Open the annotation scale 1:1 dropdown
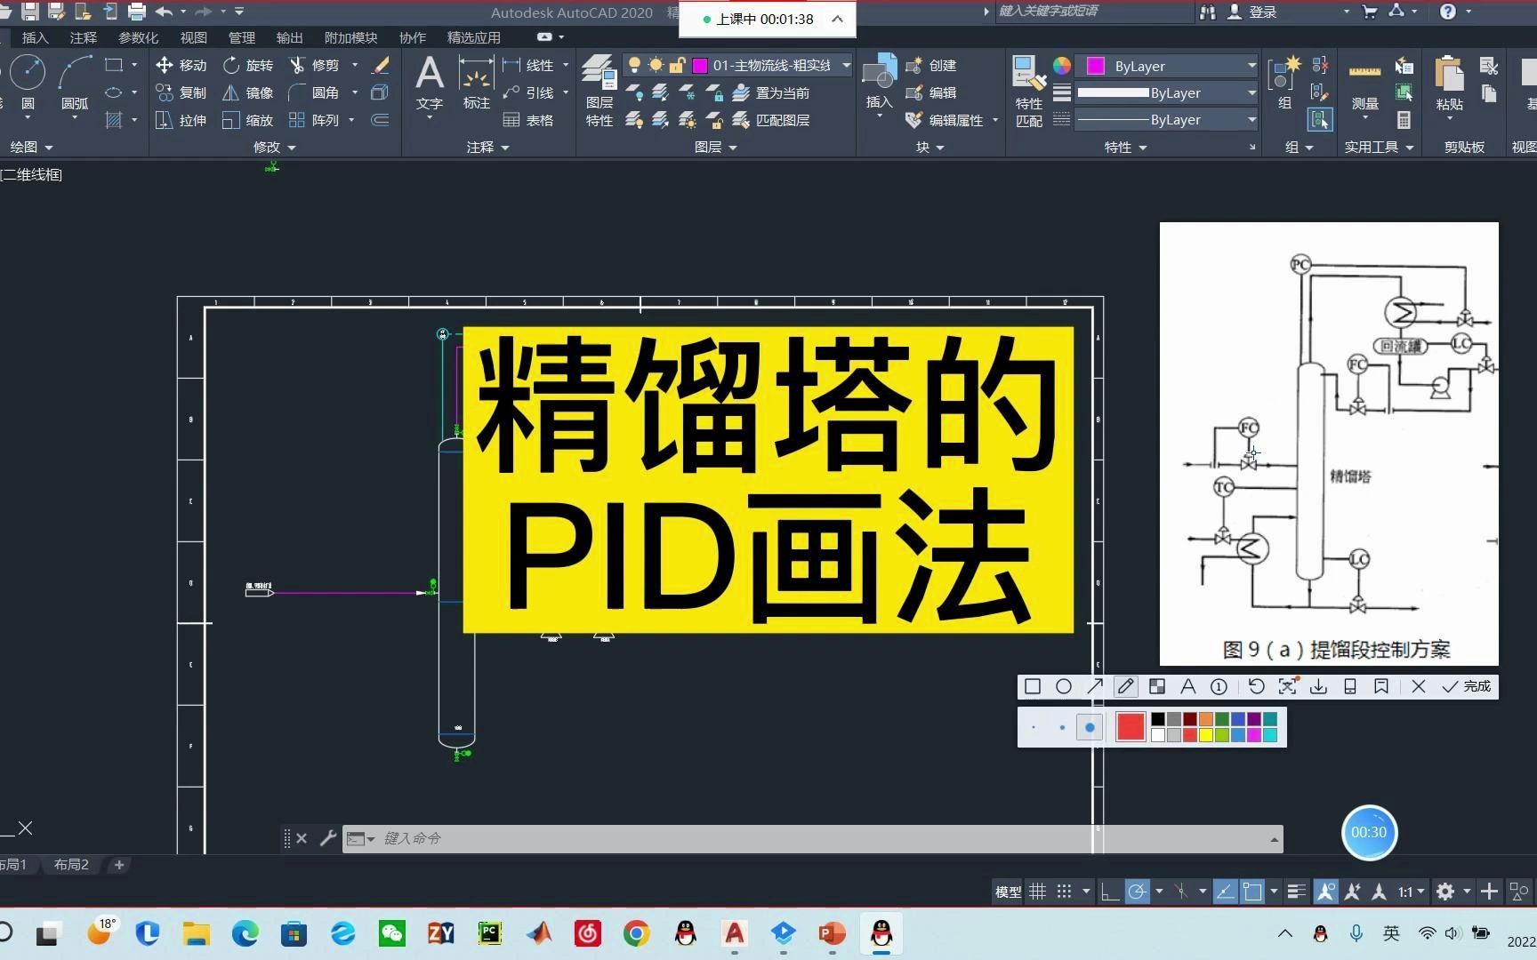Viewport: 1537px width, 960px height. pos(1413,892)
